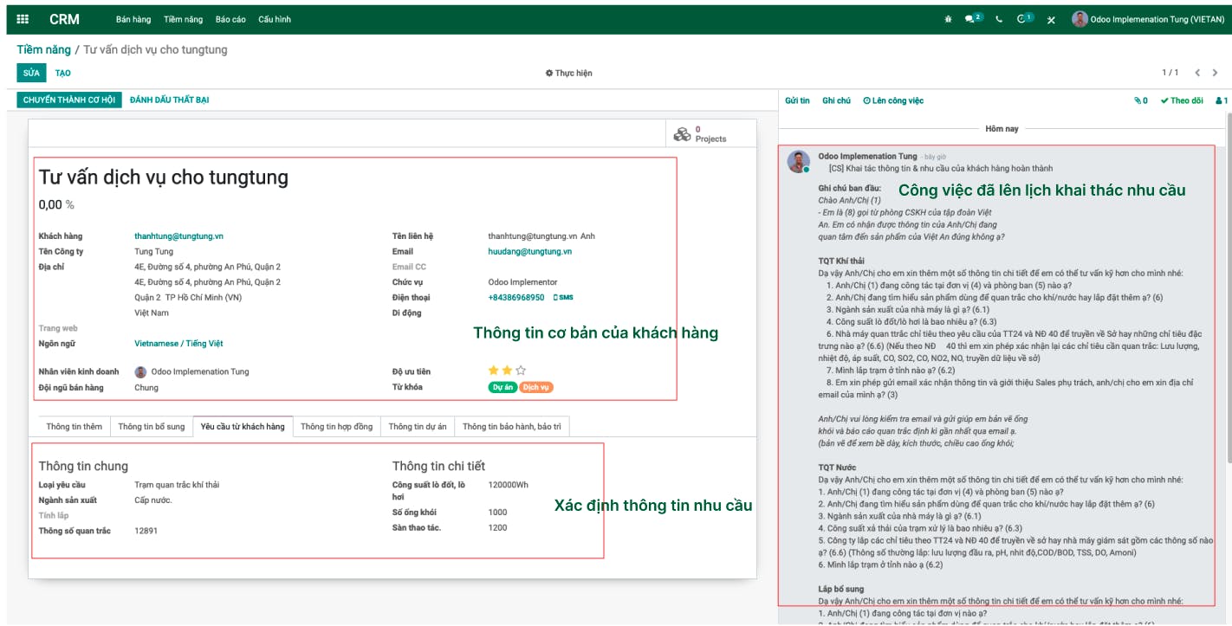
Task: Switch to Thông tin hợp đồng tab
Action: tap(336, 426)
